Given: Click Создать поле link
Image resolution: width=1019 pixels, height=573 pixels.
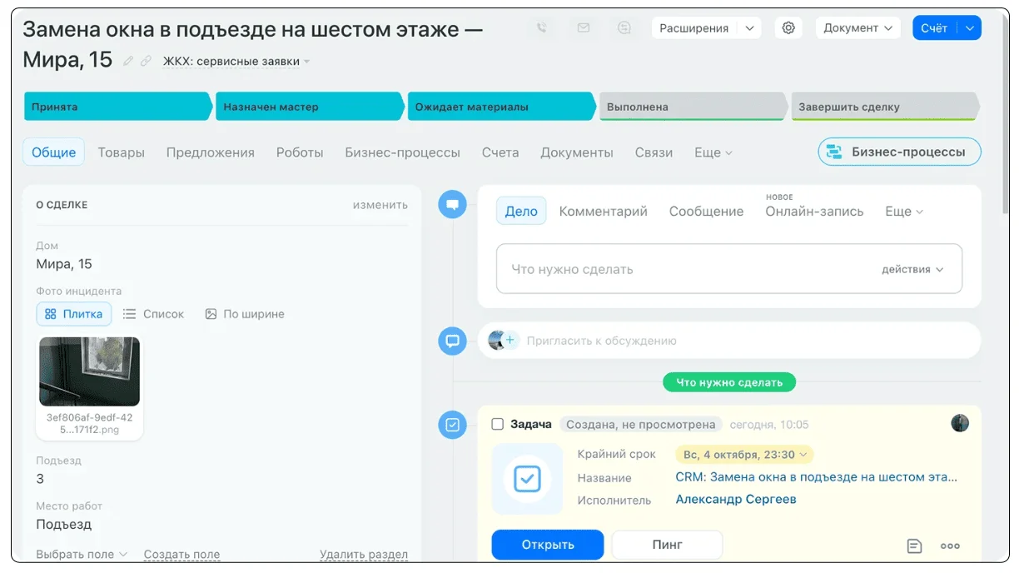Looking at the screenshot, I should (x=181, y=554).
